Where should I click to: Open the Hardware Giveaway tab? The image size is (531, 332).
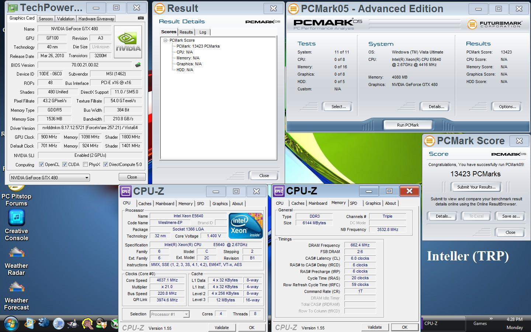click(96, 18)
